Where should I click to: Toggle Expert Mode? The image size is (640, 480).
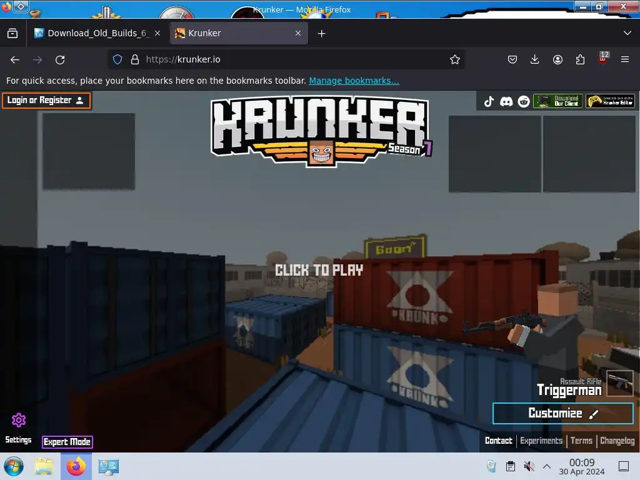pyautogui.click(x=67, y=442)
